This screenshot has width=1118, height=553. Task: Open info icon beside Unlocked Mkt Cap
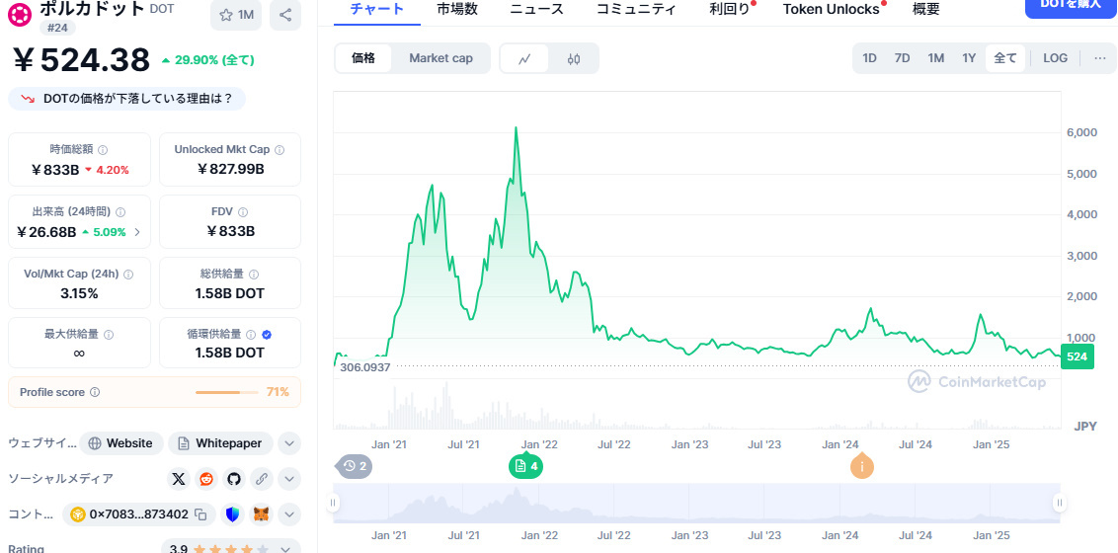(x=279, y=150)
